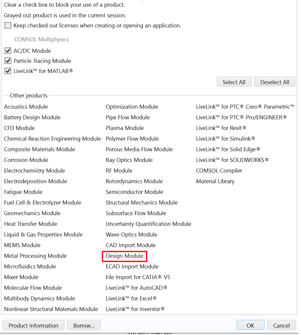Select Material Library in Other products
This screenshot has width=301, height=335.
point(215,181)
